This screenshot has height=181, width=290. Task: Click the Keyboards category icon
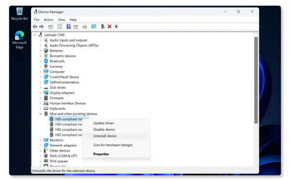[x=46, y=108]
